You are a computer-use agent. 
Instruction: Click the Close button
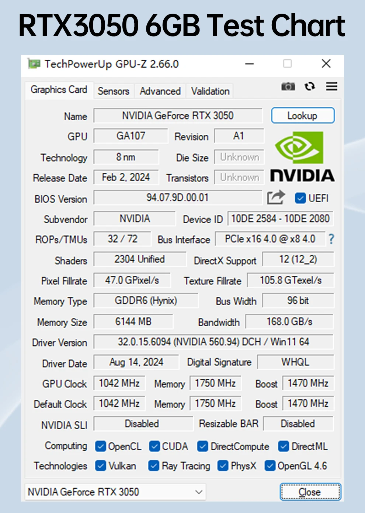pyautogui.click(x=310, y=492)
